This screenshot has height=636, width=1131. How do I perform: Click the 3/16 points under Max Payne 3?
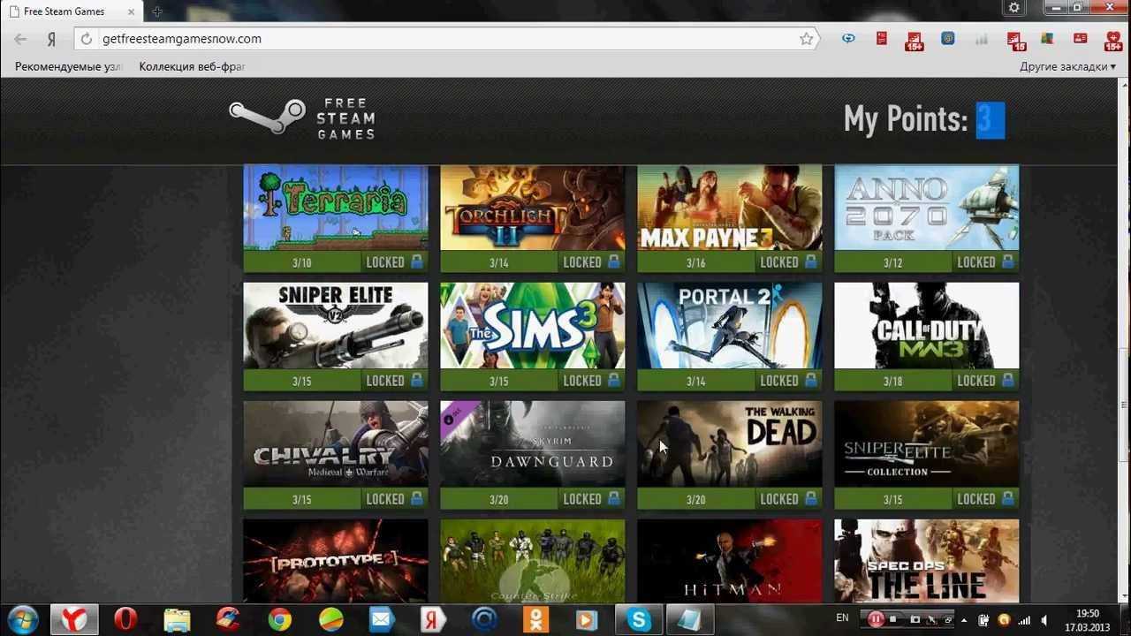pos(696,262)
